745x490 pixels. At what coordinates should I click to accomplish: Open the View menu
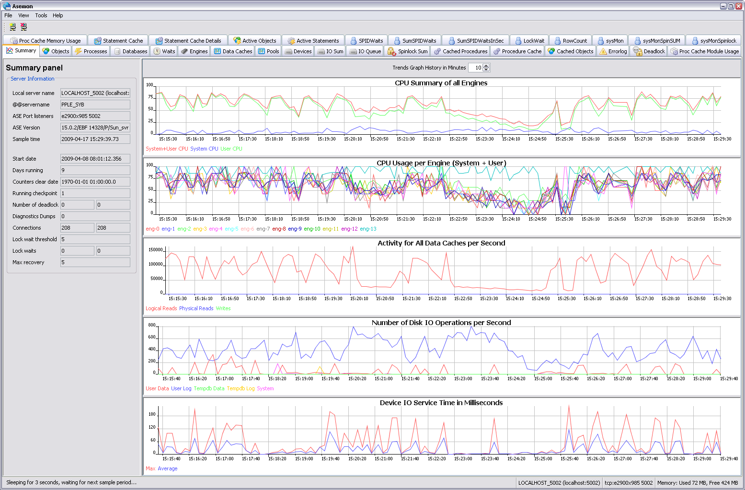click(23, 15)
